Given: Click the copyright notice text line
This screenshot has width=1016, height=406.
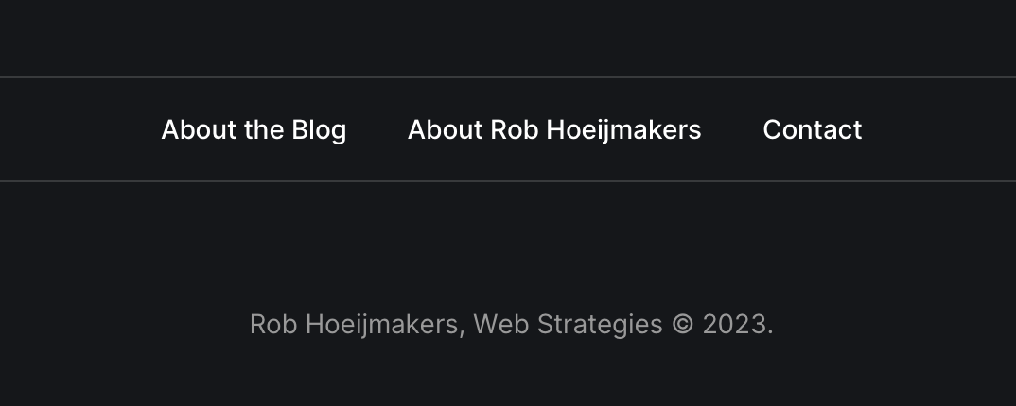Looking at the screenshot, I should [511, 325].
